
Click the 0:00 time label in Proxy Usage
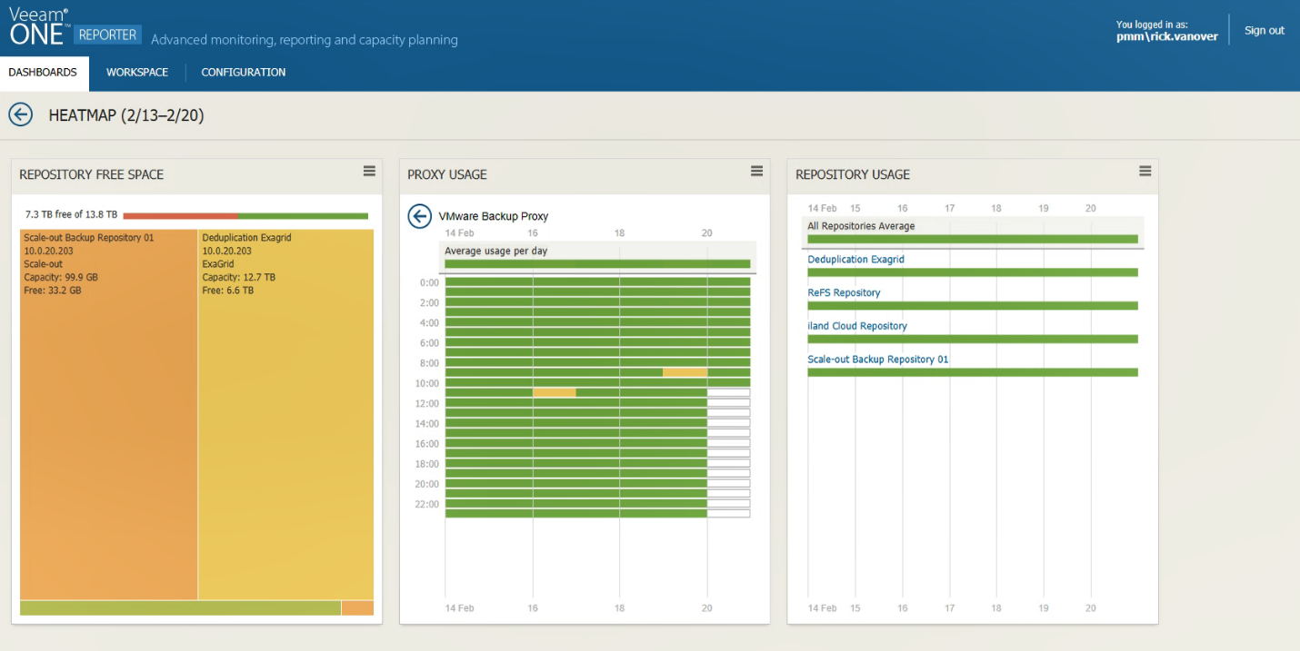[x=430, y=283]
